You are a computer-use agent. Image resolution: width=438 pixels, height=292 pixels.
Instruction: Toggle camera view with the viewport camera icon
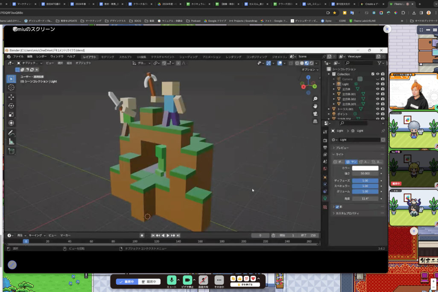pyautogui.click(x=315, y=114)
